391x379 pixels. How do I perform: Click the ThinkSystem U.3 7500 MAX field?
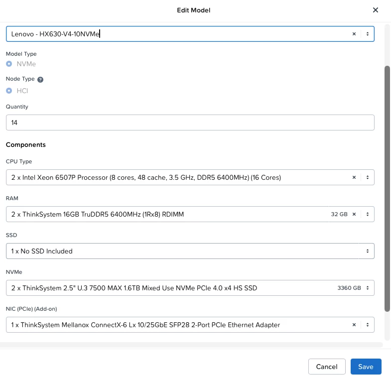coord(190,288)
